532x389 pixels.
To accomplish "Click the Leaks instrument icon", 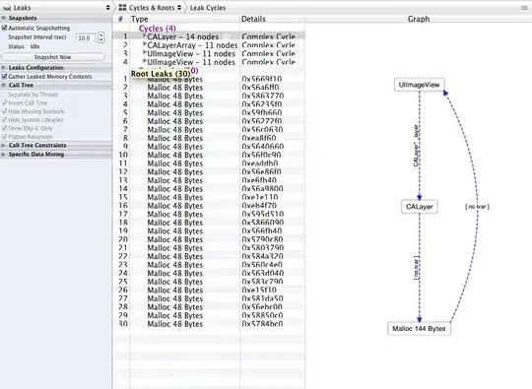I will 7,8.
